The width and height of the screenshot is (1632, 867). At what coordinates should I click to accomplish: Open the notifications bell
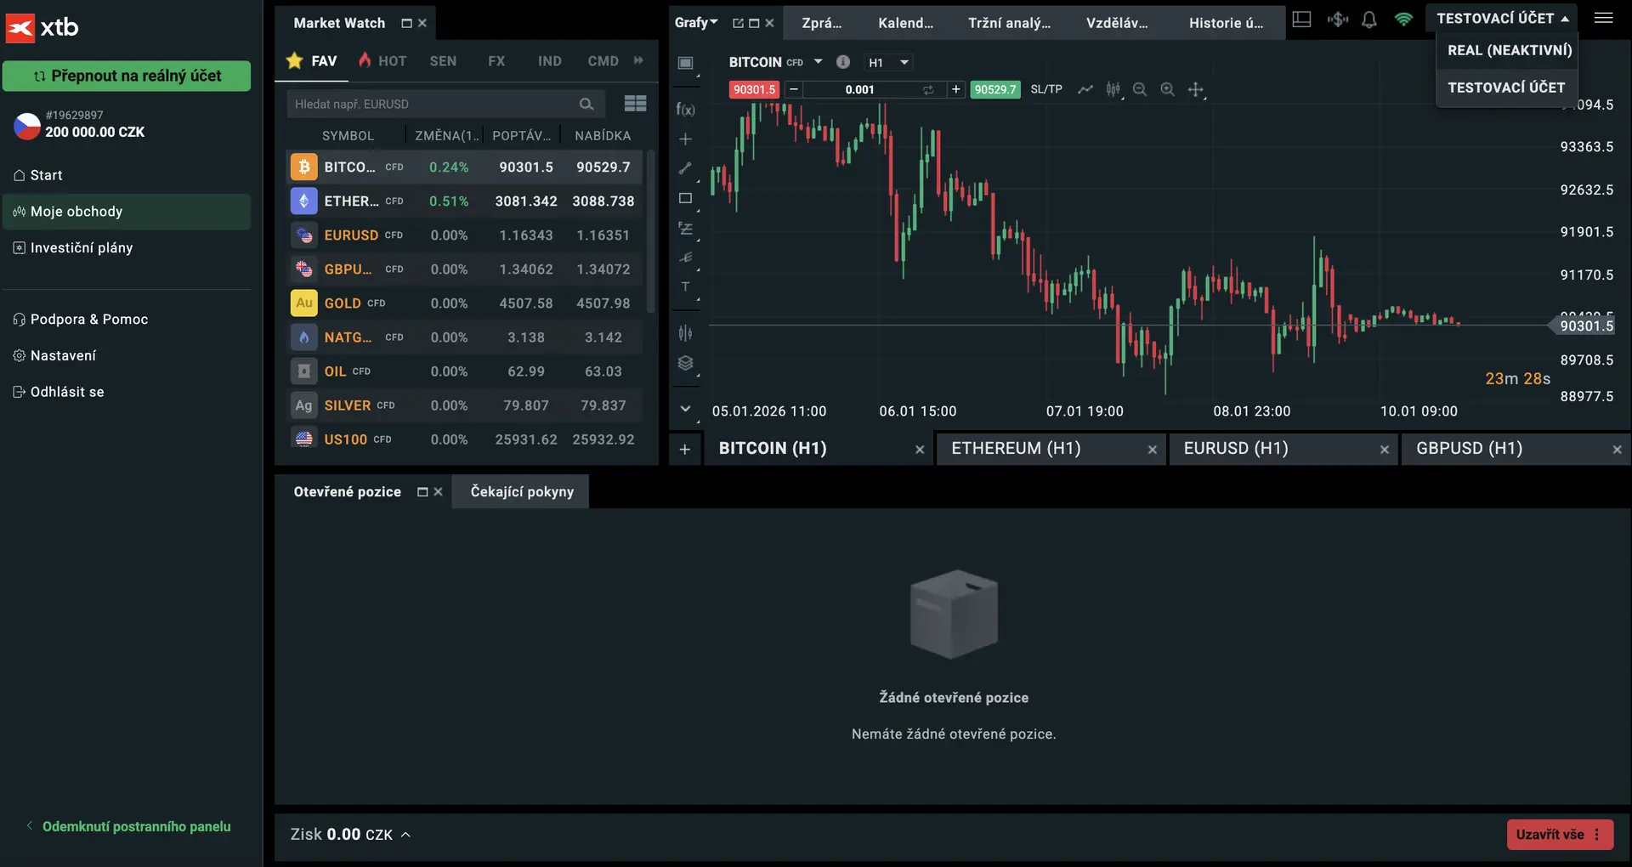tap(1368, 20)
